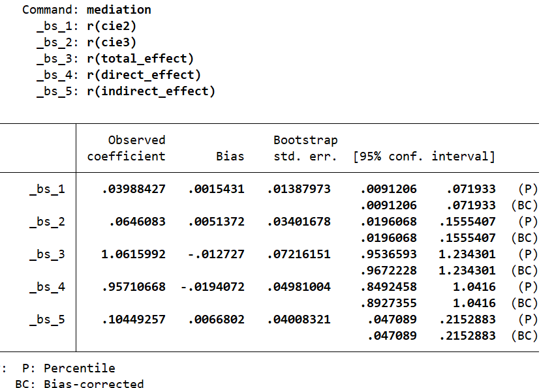Viewport: 554px width, 388px height.
Task: Click the (P) marker on the _bs_2 row
Action: [x=527, y=222]
